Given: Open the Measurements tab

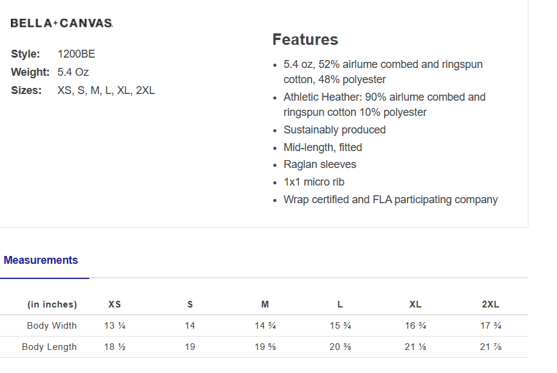Looking at the screenshot, I should pyautogui.click(x=41, y=260).
